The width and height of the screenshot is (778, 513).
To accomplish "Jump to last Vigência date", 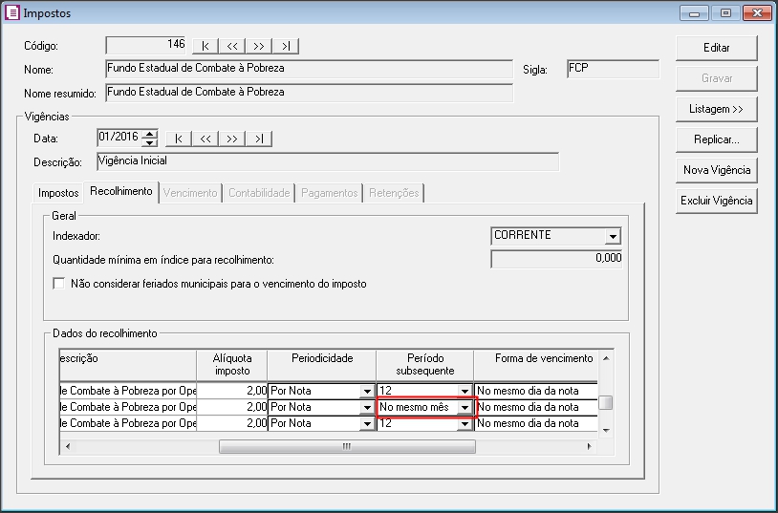I will pyautogui.click(x=259, y=139).
